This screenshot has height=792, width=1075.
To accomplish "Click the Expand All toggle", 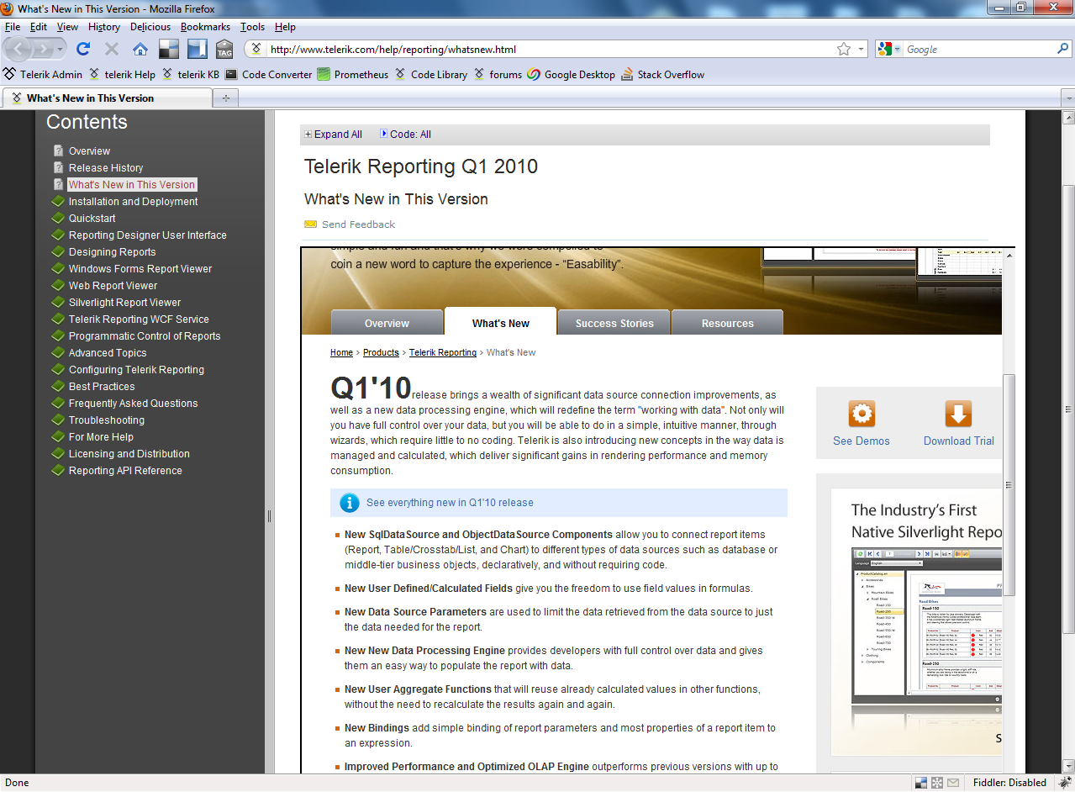I will point(333,135).
